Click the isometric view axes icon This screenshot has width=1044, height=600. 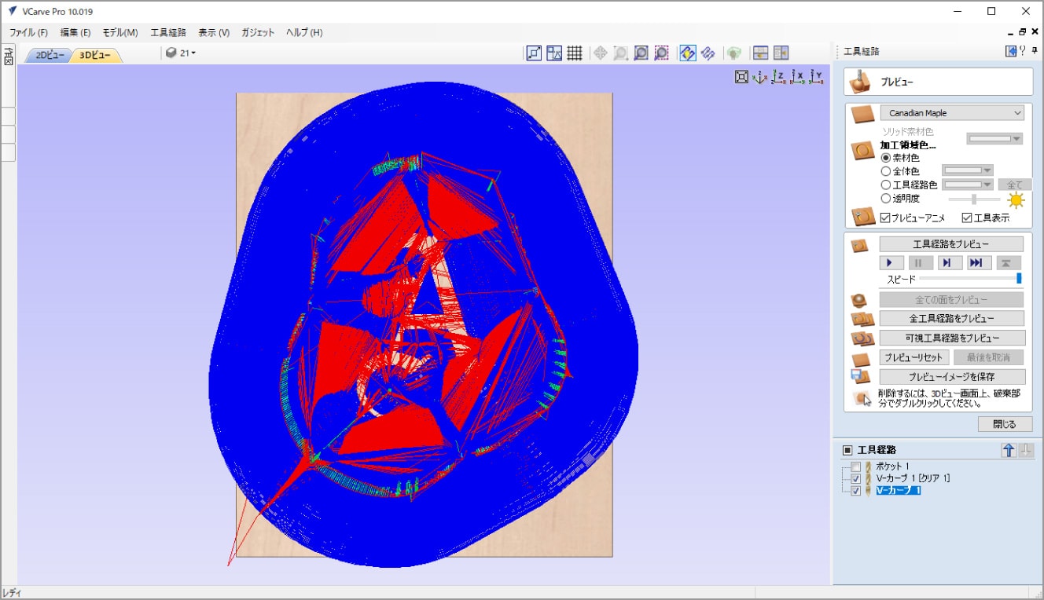(759, 77)
